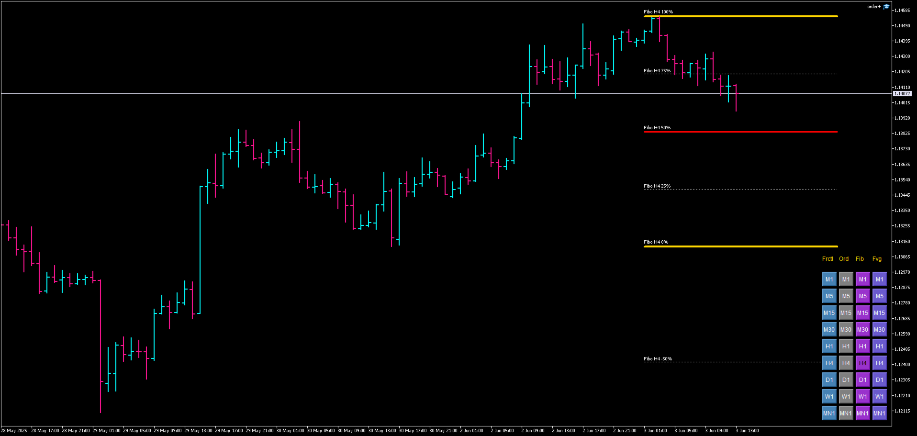Toggle the D1 button in Frctl column
The height and width of the screenshot is (436, 917).
(829, 380)
